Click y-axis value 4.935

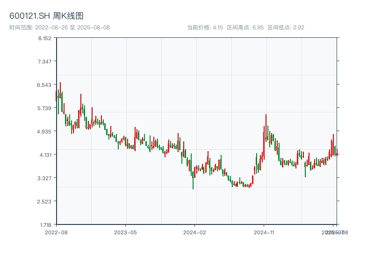tap(44, 132)
